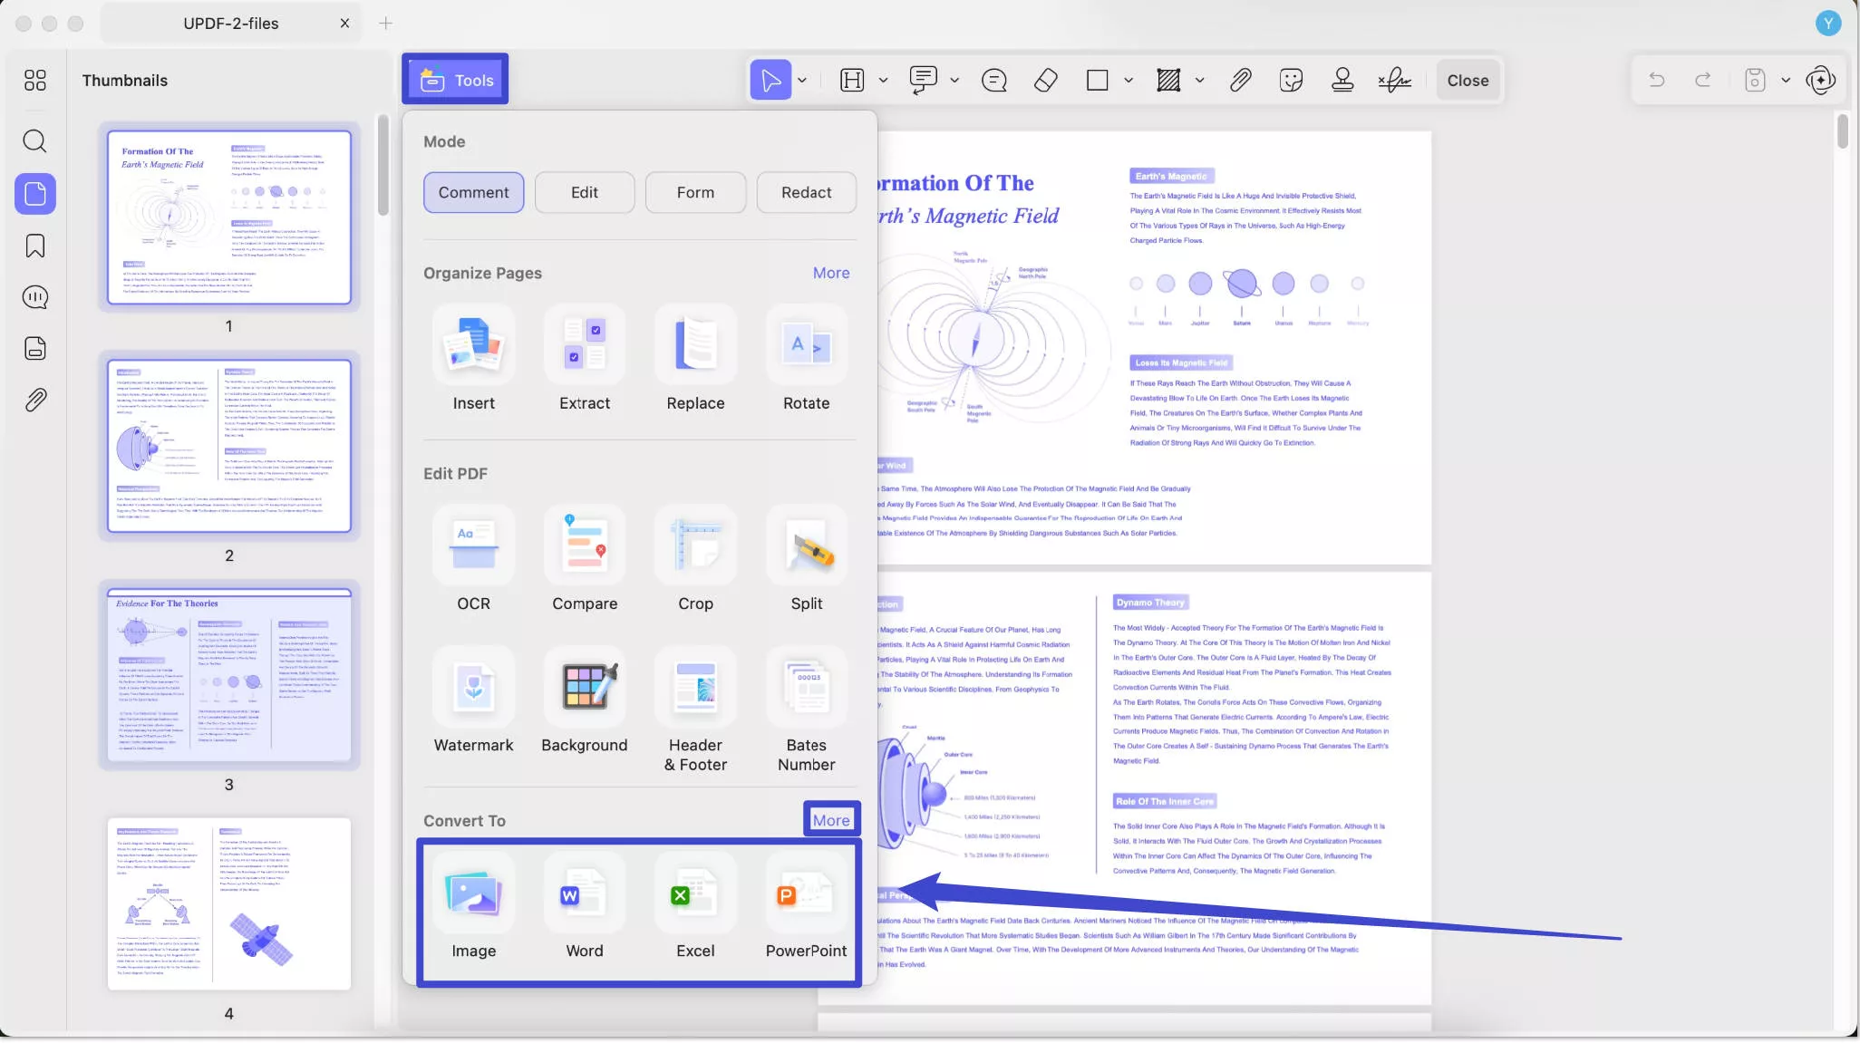Screen dimensions: 1860x1043
Task: Open the Split tool
Action: pyautogui.click(x=806, y=561)
